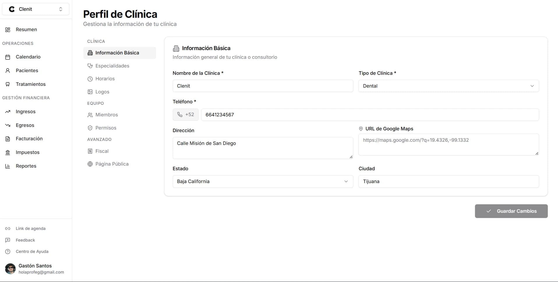Click the Impuestos bank icon
The height and width of the screenshot is (282, 558).
(8, 152)
